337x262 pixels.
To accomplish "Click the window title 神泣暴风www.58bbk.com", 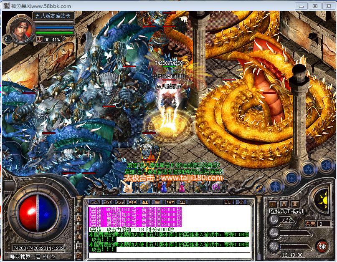I will pos(41,6).
